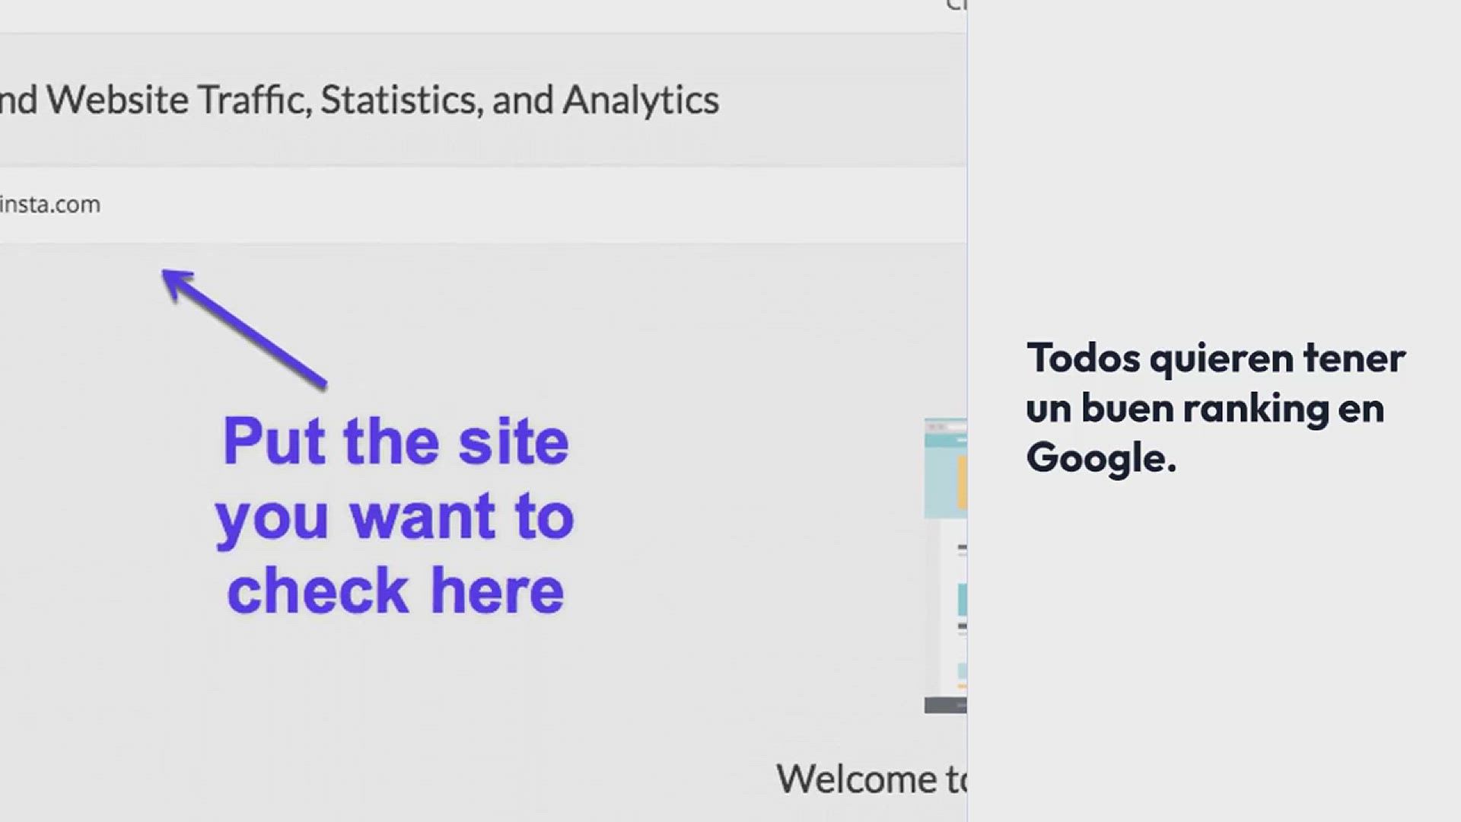Click the dark gray footer bar of the thumbnail
This screenshot has height=822, width=1461.
click(x=946, y=706)
